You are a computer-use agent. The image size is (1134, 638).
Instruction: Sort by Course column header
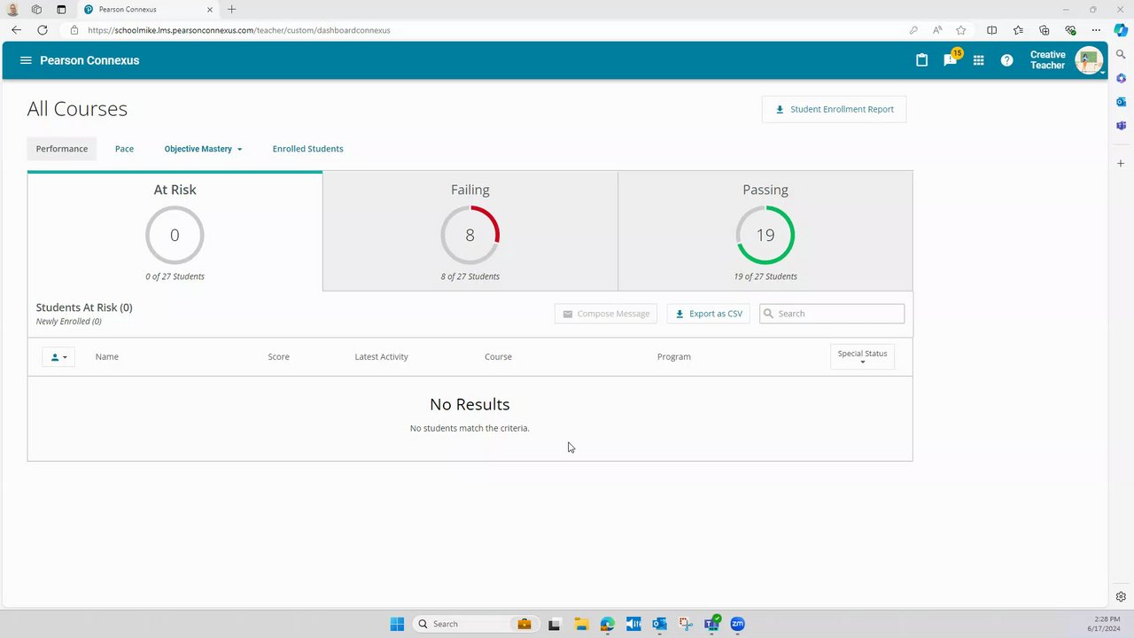pos(498,357)
